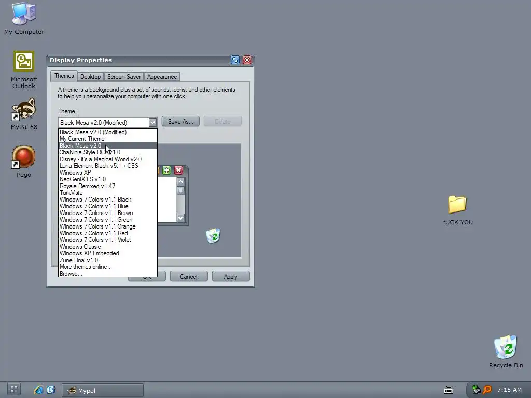This screenshot has height=398, width=531.
Task: Select Black Mesa v2.0 (Modified) in list
Action: pos(108,132)
